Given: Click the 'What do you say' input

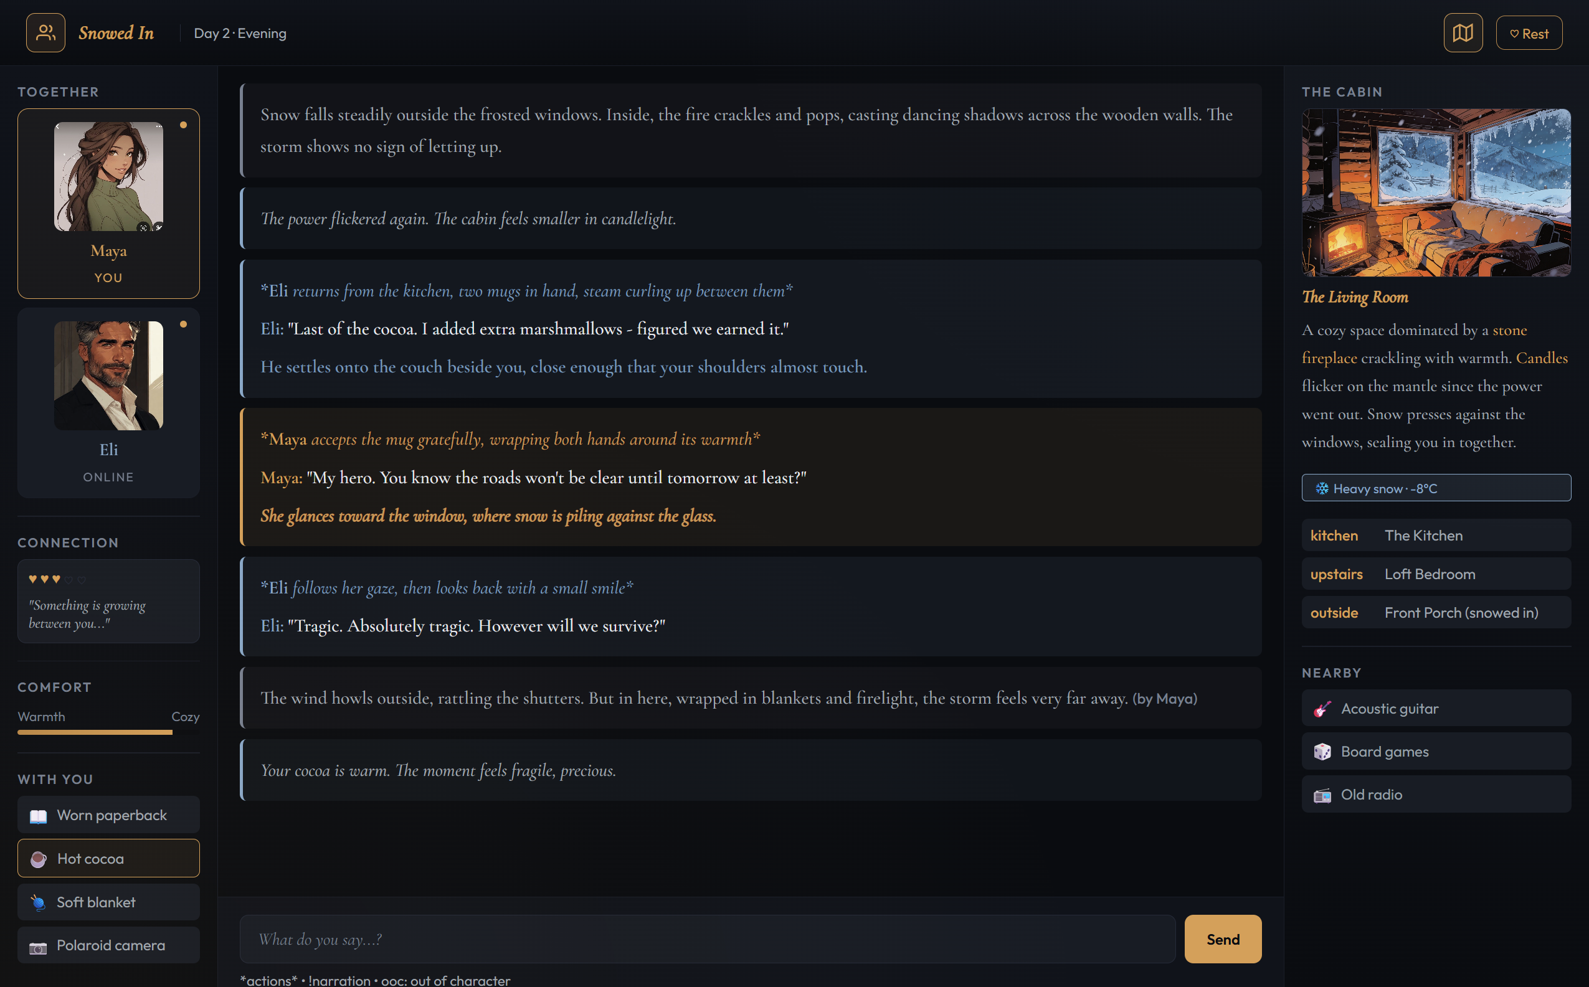Looking at the screenshot, I should pos(707,938).
